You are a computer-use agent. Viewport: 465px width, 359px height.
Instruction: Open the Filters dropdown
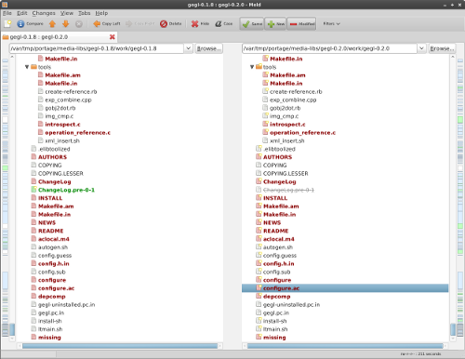[x=331, y=23]
